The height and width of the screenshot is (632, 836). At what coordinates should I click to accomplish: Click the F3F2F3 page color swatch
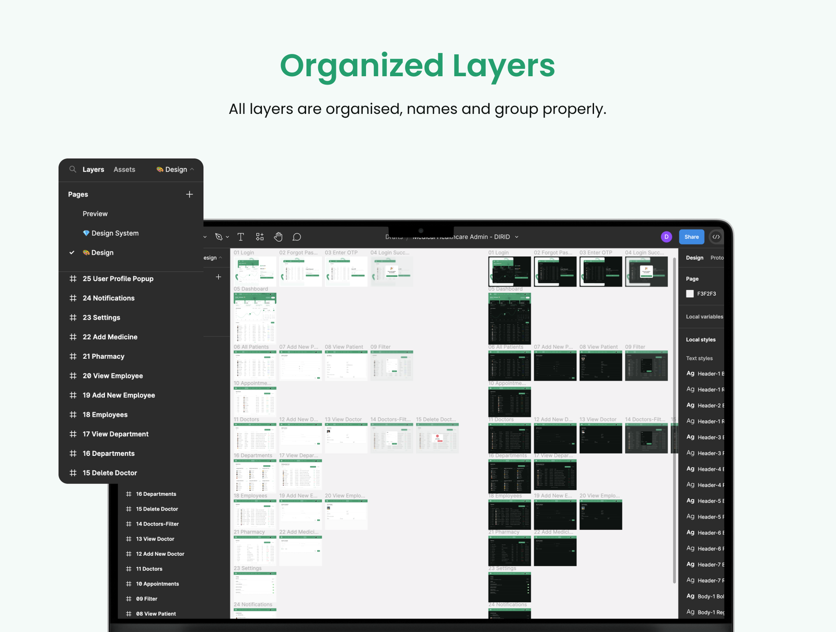click(690, 294)
